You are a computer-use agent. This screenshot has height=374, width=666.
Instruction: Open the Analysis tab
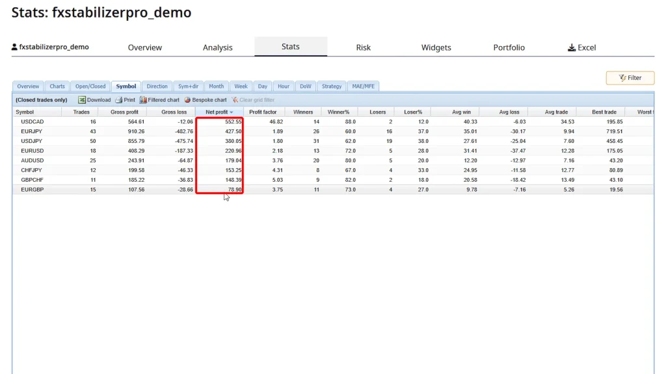pyautogui.click(x=217, y=47)
